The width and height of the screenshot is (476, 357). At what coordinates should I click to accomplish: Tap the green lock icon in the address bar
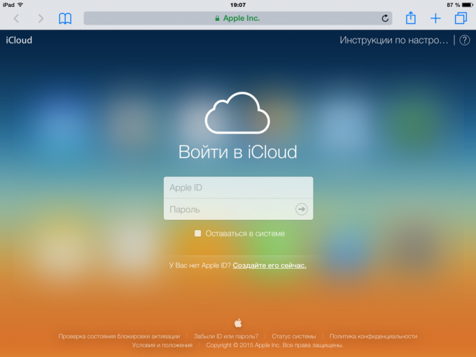pyautogui.click(x=217, y=18)
